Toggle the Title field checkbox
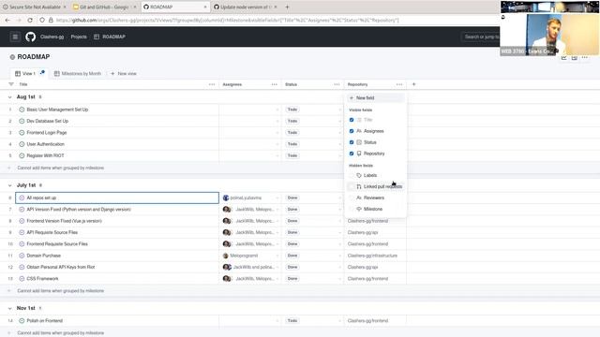The image size is (600, 337). point(352,120)
